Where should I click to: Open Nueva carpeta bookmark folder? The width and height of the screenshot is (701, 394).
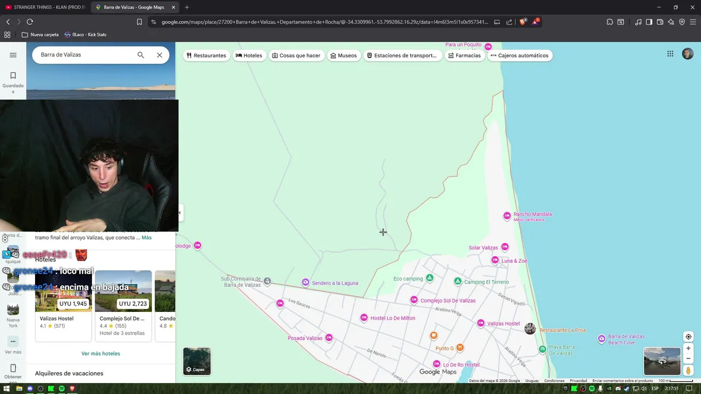[40, 34]
